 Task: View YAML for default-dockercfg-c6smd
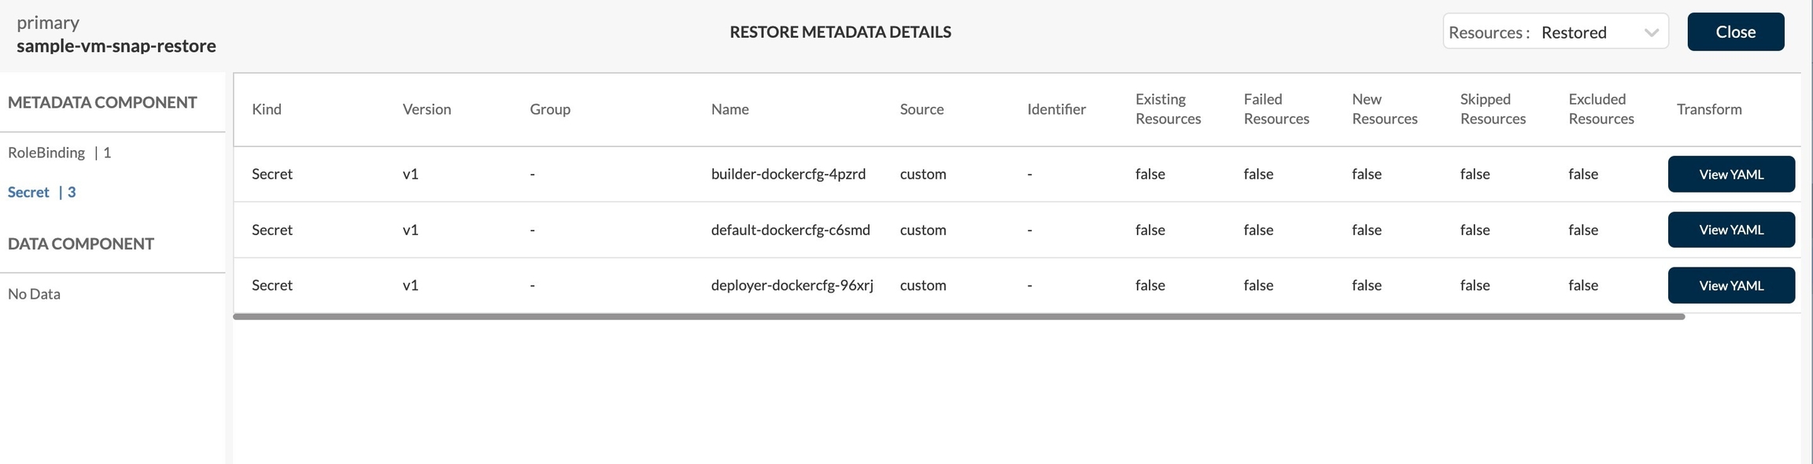pyautogui.click(x=1730, y=230)
